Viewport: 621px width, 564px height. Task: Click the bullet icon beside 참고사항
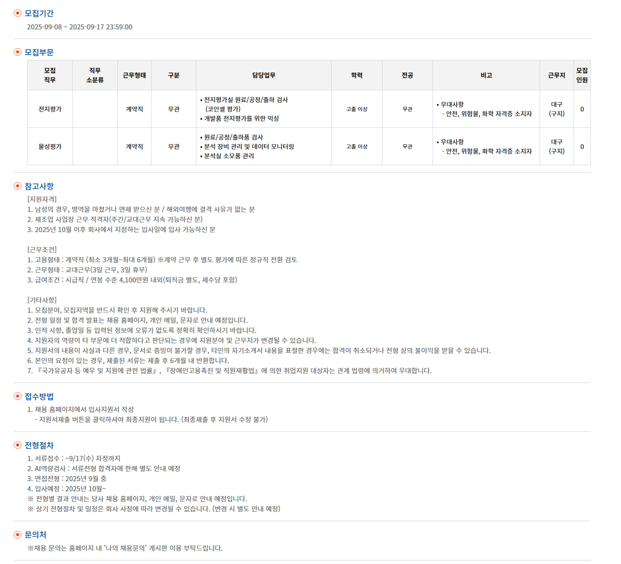pyautogui.click(x=17, y=186)
